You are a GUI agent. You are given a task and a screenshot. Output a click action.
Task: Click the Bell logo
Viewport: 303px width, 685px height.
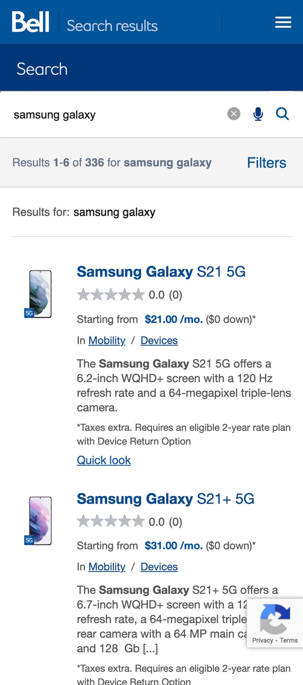coord(31,22)
